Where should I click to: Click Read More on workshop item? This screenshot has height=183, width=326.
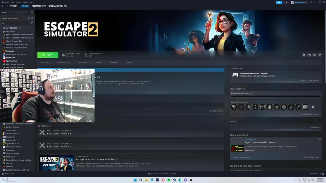pyautogui.click(x=249, y=150)
